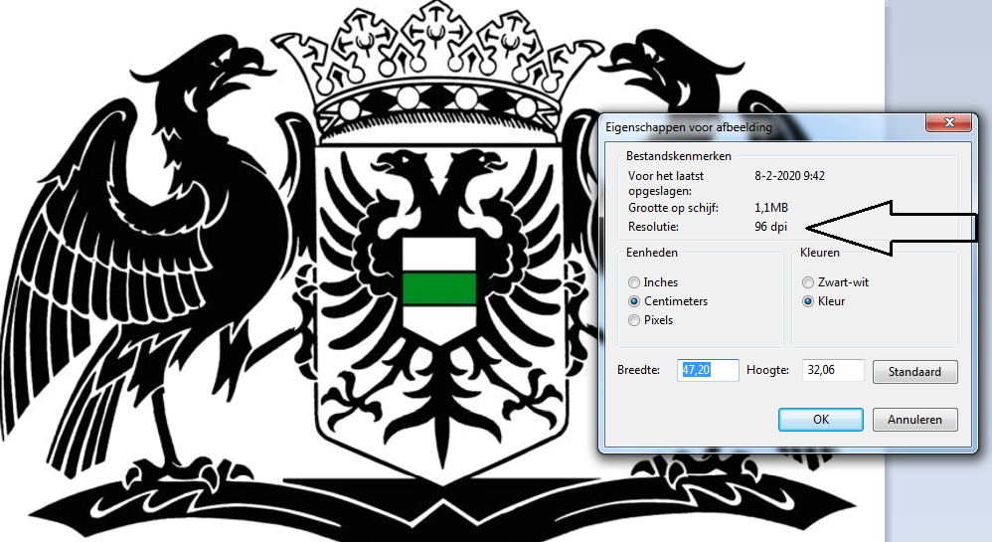
Task: Choose the Kleur radio button
Action: pyautogui.click(x=809, y=301)
